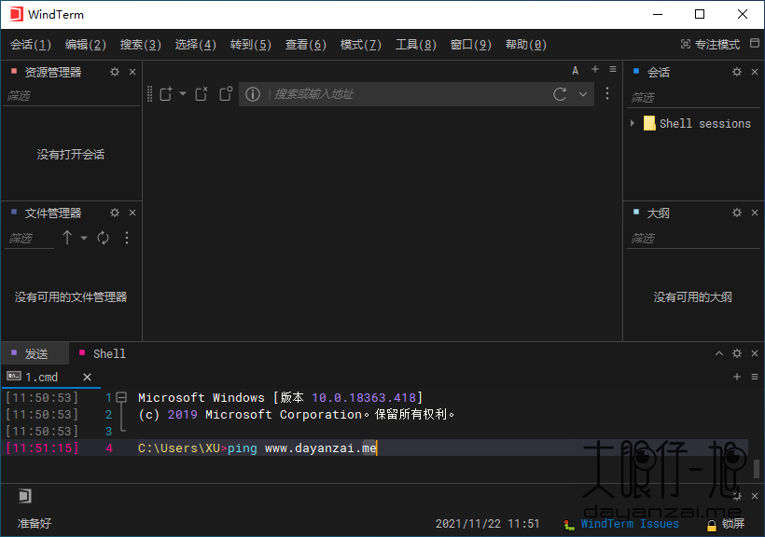Focus the 筛选 field in 大纲 panel
The width and height of the screenshot is (765, 537).
point(693,238)
